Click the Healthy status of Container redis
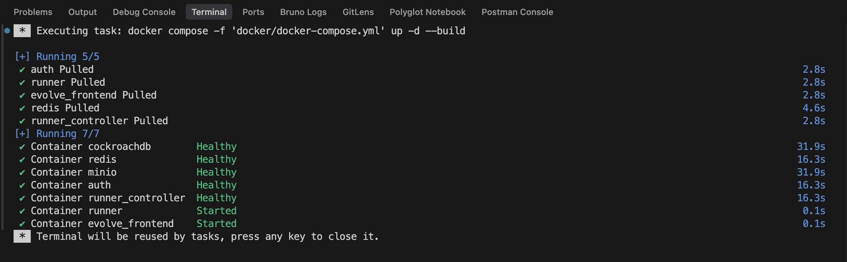Viewport: 847px width, 262px height. point(217,159)
